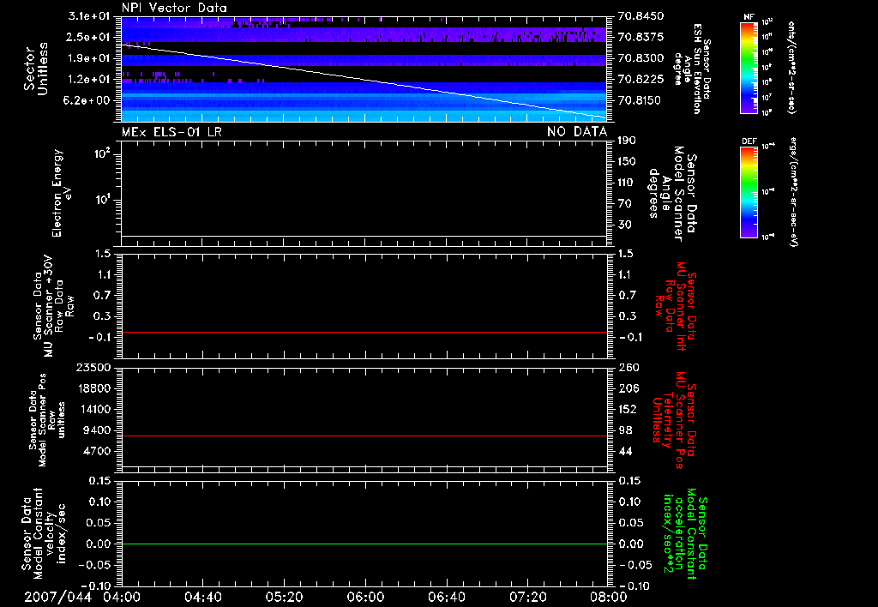Screen dimensions: 878x607
Task: Click the 'DEF' label above the color bar
Action: (749, 141)
